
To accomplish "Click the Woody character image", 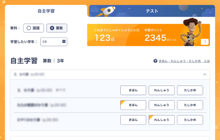I will tap(191, 32).
